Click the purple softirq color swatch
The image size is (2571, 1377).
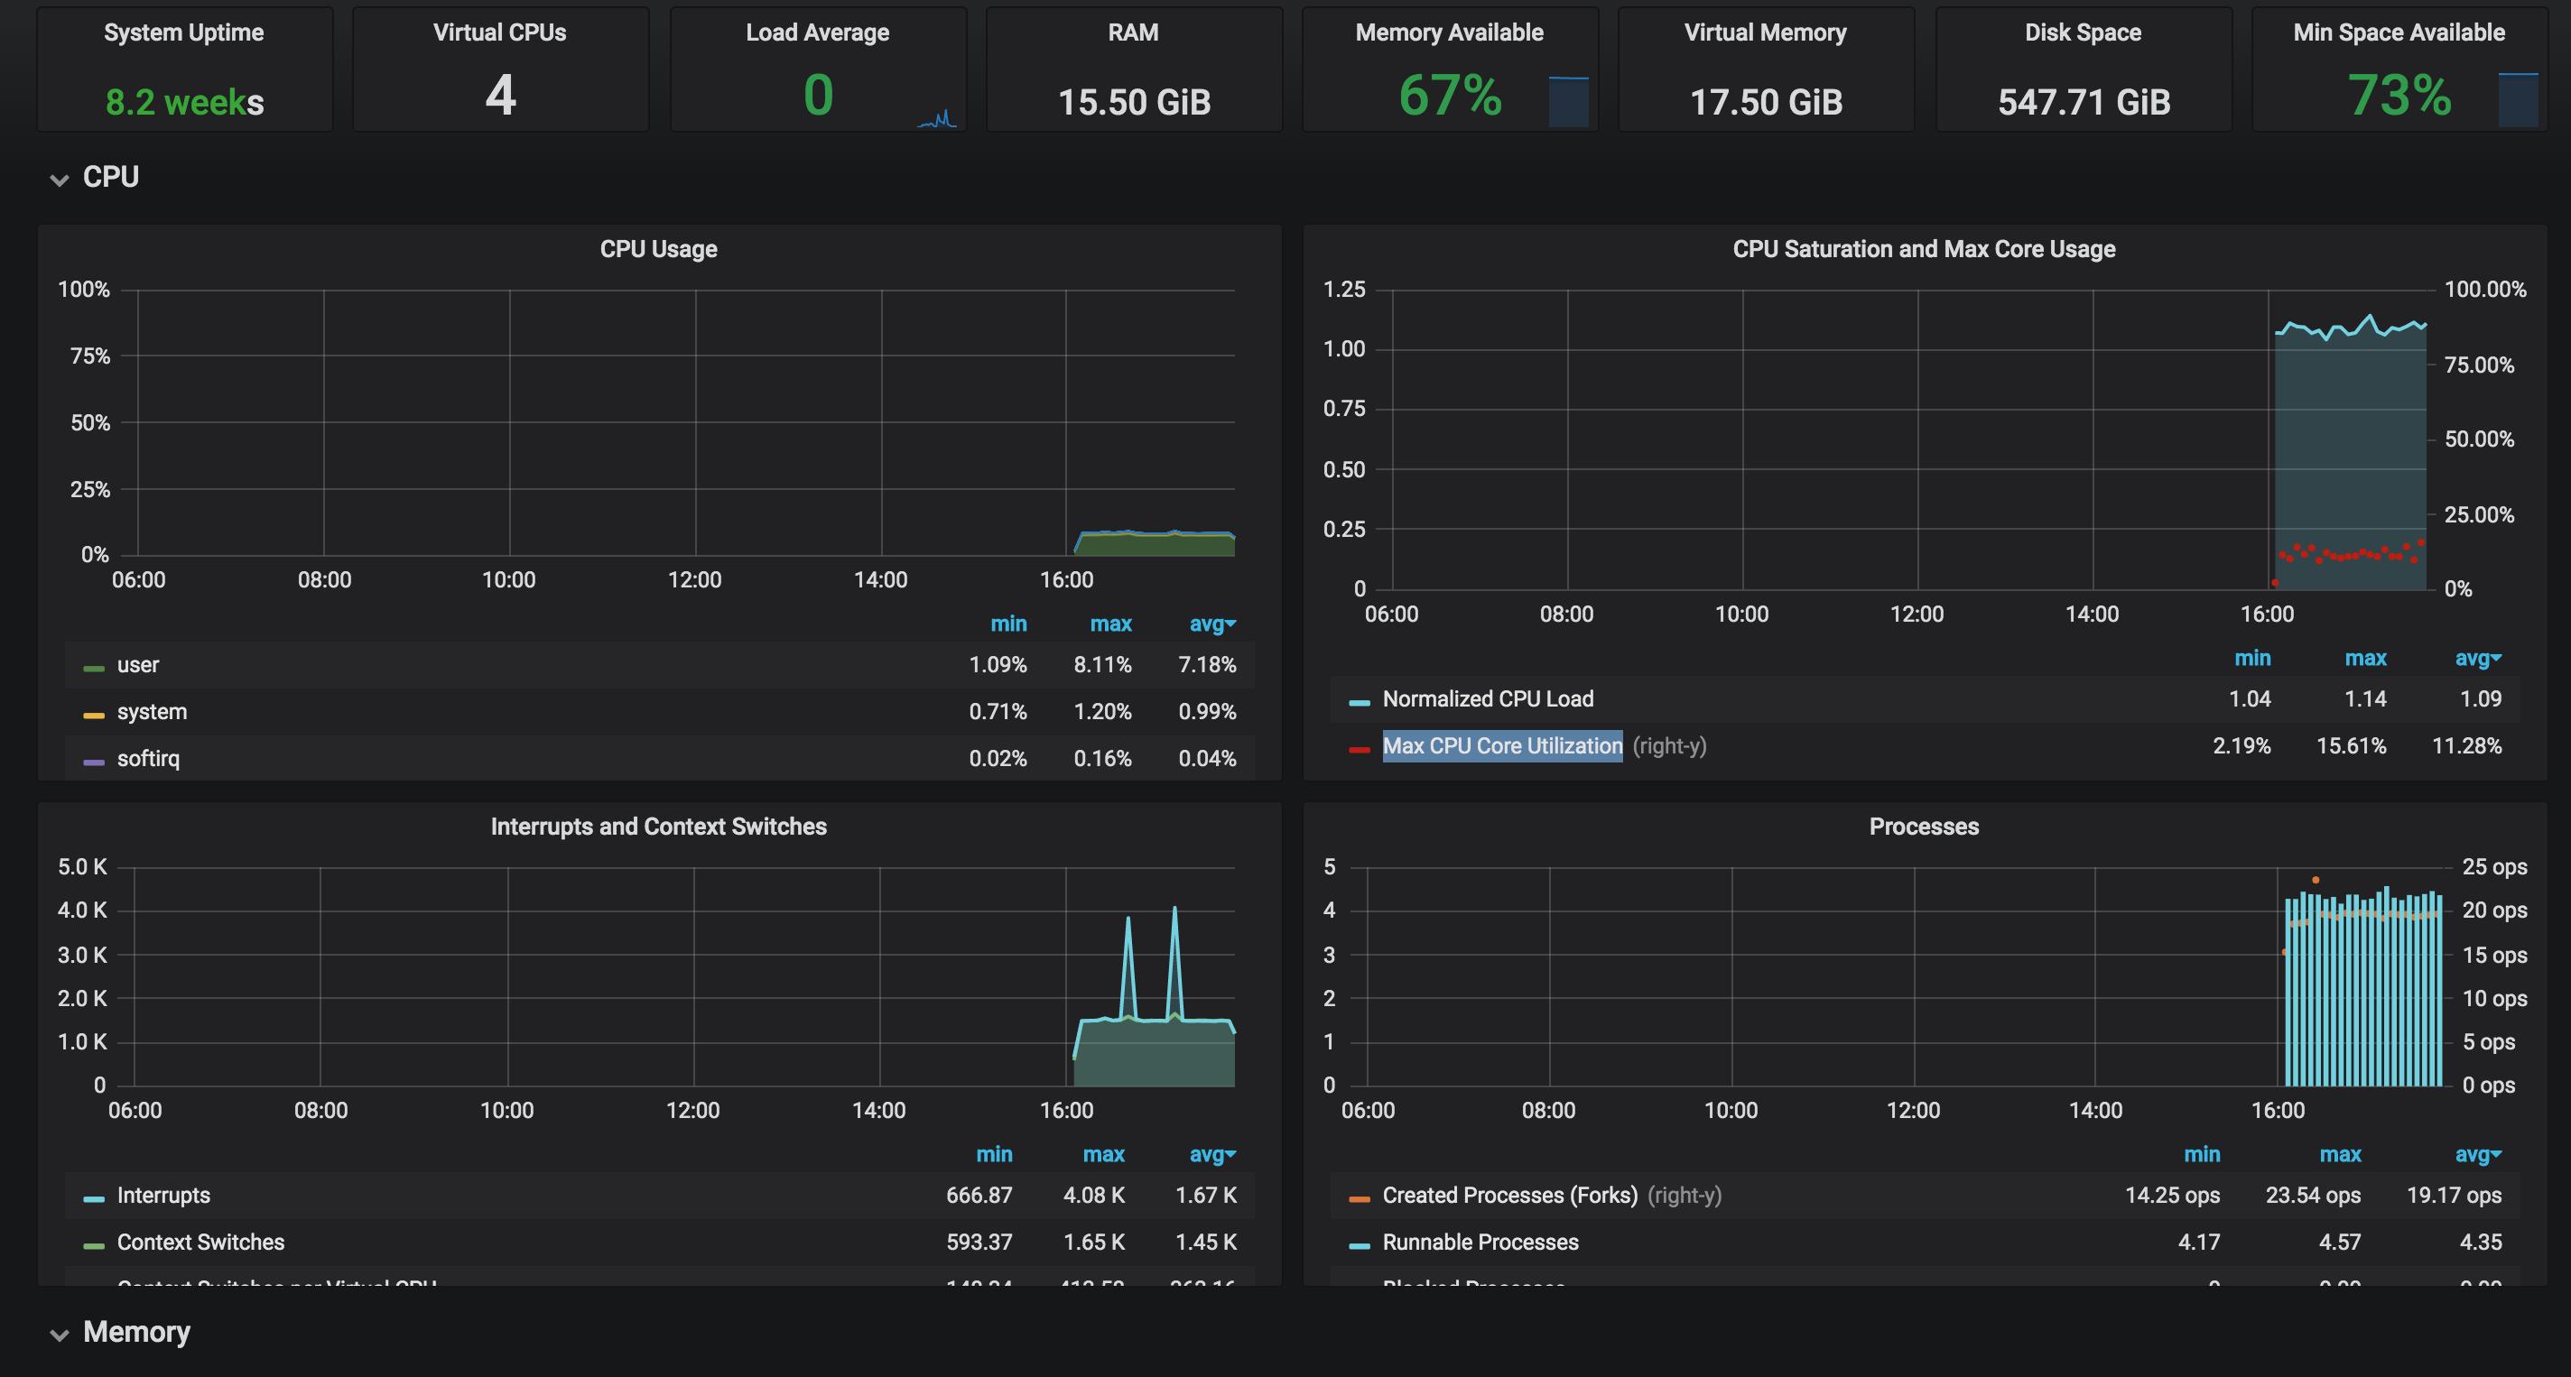click(94, 762)
